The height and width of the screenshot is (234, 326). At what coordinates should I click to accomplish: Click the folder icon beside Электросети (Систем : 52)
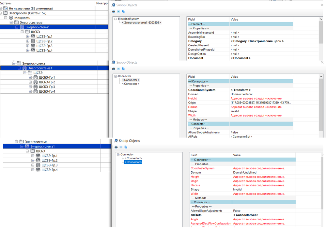[x=6, y=13]
